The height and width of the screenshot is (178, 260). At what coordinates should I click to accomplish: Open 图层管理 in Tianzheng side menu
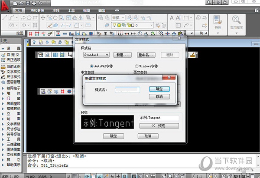pos(11,82)
